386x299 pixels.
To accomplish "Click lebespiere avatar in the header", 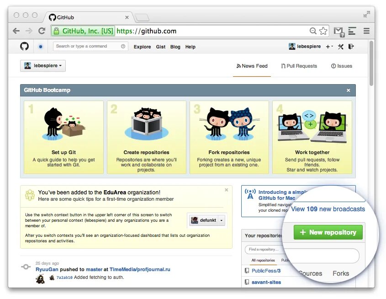I will [x=292, y=46].
